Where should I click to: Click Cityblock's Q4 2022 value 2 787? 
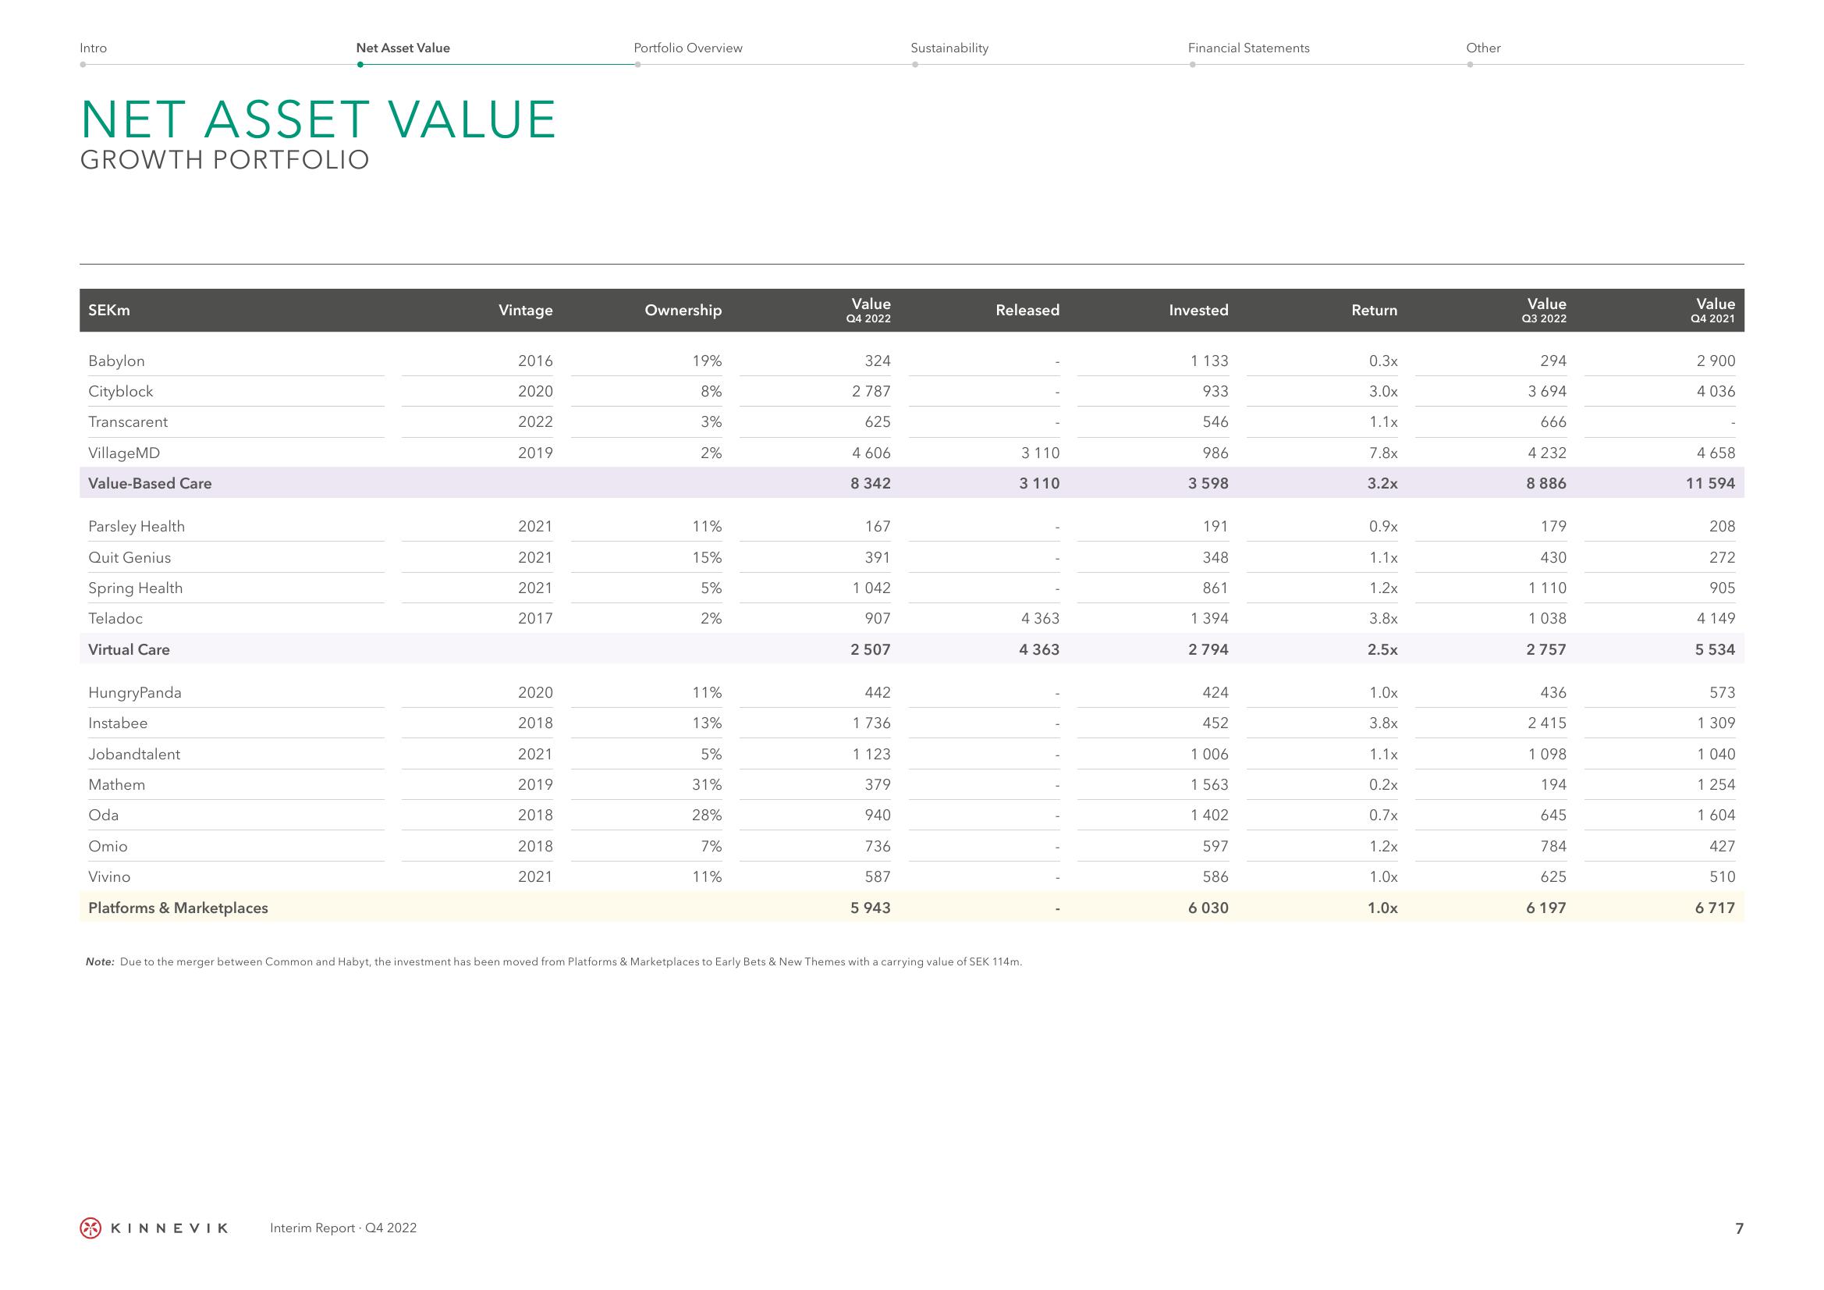871,391
